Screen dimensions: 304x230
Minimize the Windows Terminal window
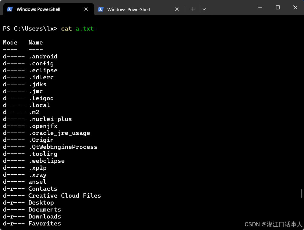coord(260,7)
